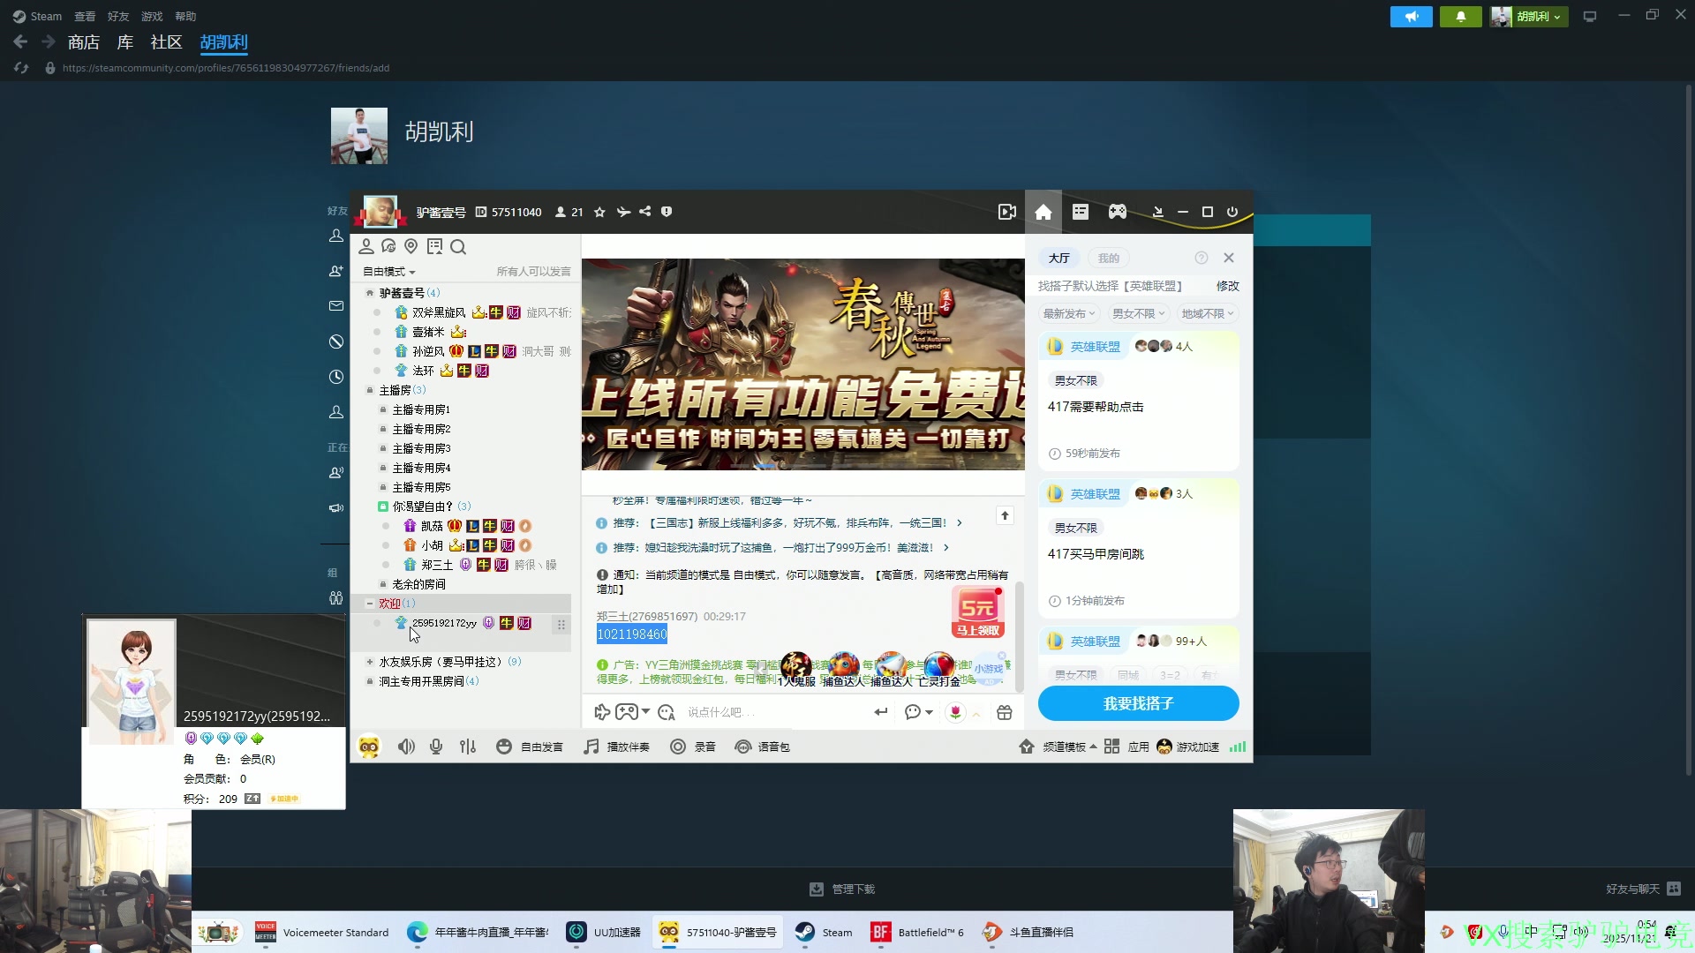This screenshot has width=1695, height=953.
Task: Start recording with 录音 button
Action: tap(693, 747)
